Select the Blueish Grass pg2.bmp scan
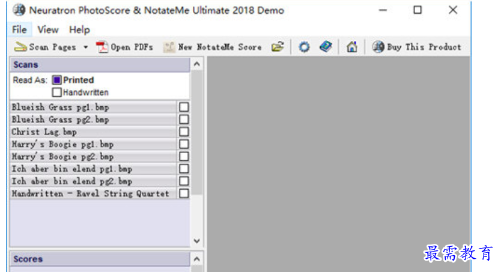 coord(93,119)
